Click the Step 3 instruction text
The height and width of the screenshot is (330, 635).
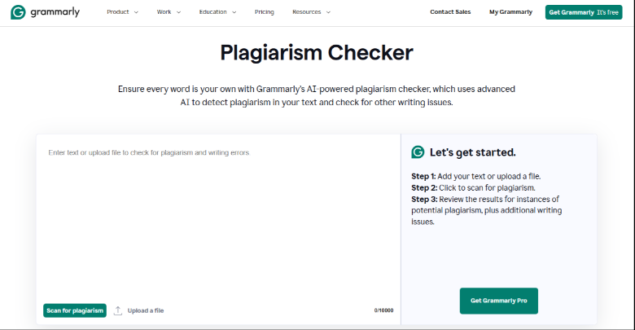[486, 210]
